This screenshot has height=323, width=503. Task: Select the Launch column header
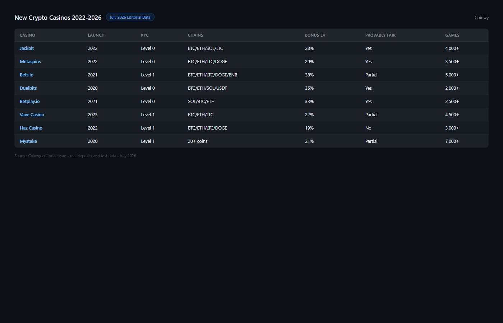point(96,35)
